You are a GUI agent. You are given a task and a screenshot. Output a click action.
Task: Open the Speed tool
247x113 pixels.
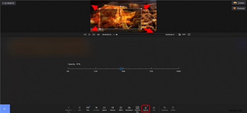pos(104,109)
